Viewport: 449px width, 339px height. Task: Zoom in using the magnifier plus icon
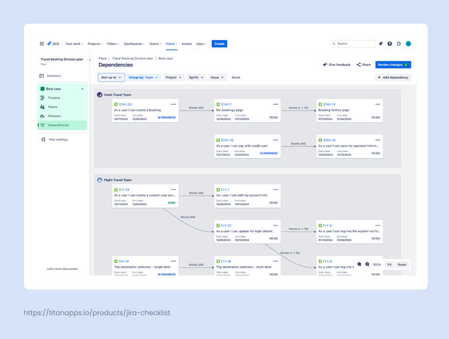click(x=367, y=265)
